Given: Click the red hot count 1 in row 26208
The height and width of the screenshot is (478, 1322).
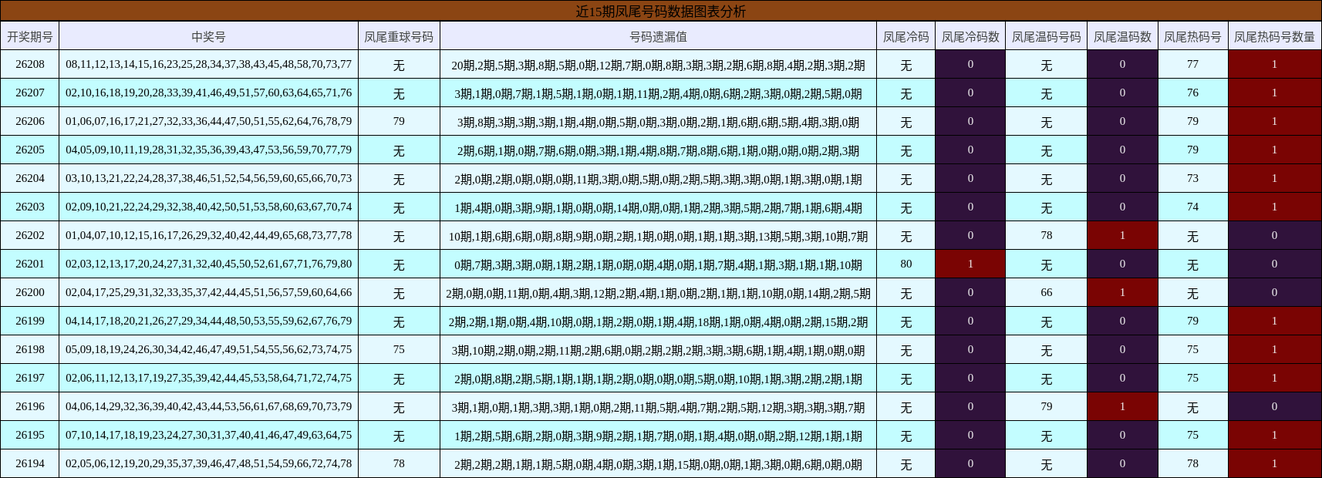Looking at the screenshot, I should 1274,65.
